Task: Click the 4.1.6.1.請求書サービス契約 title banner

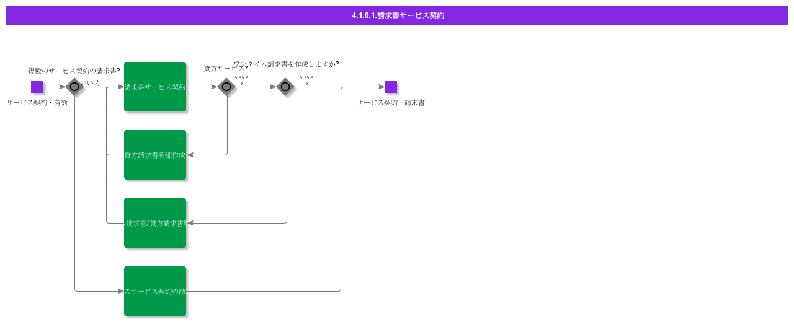Action: 397,15
